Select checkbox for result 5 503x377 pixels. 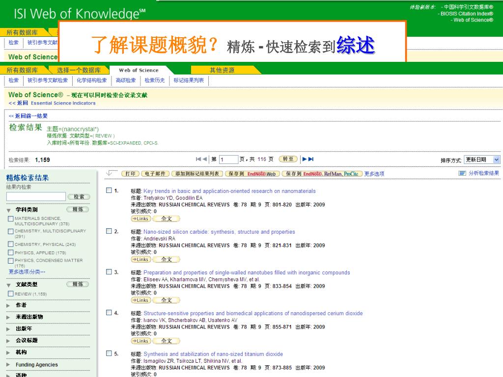109,353
